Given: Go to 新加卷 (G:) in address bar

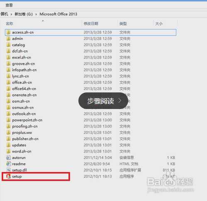Looking at the screenshot, I should click(x=24, y=14).
